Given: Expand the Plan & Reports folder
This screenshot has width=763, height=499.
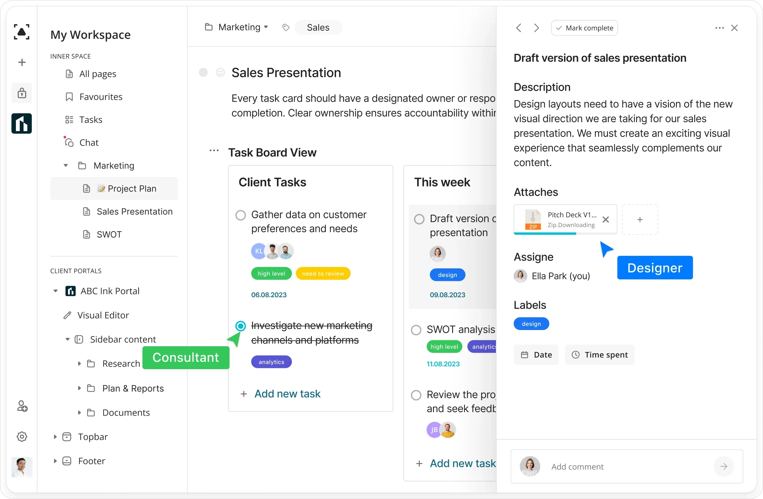Looking at the screenshot, I should point(79,388).
